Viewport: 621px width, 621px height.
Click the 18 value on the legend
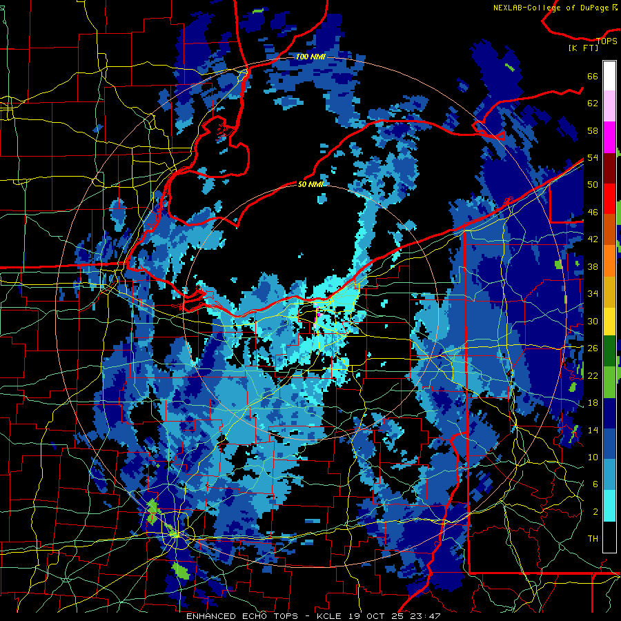(x=593, y=403)
